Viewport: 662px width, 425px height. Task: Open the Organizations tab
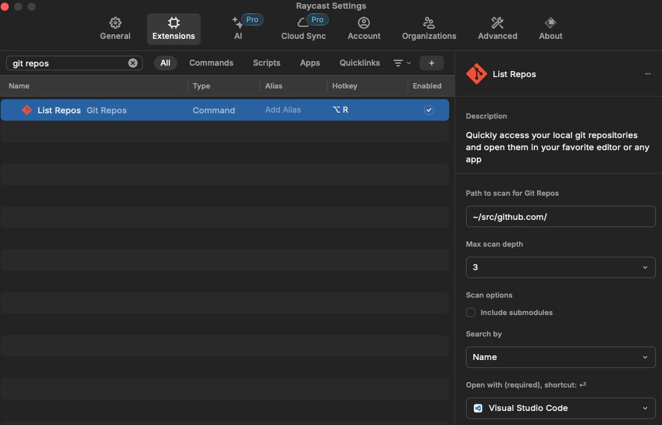point(429,29)
